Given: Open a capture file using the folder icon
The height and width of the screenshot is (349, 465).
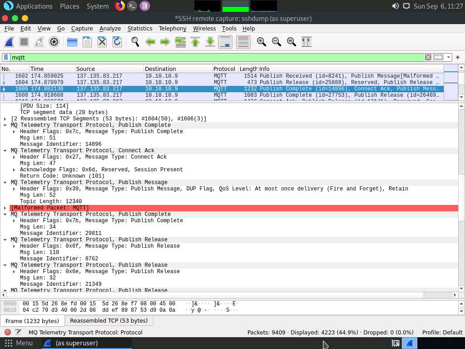Looking at the screenshot, I should [x=72, y=42].
